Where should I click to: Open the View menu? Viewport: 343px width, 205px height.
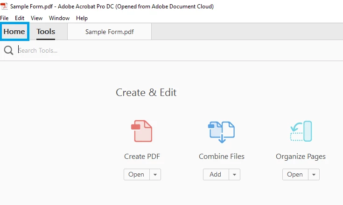tap(36, 18)
